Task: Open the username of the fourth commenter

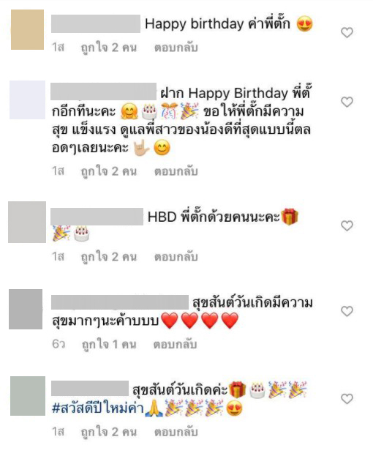Action: point(120,302)
